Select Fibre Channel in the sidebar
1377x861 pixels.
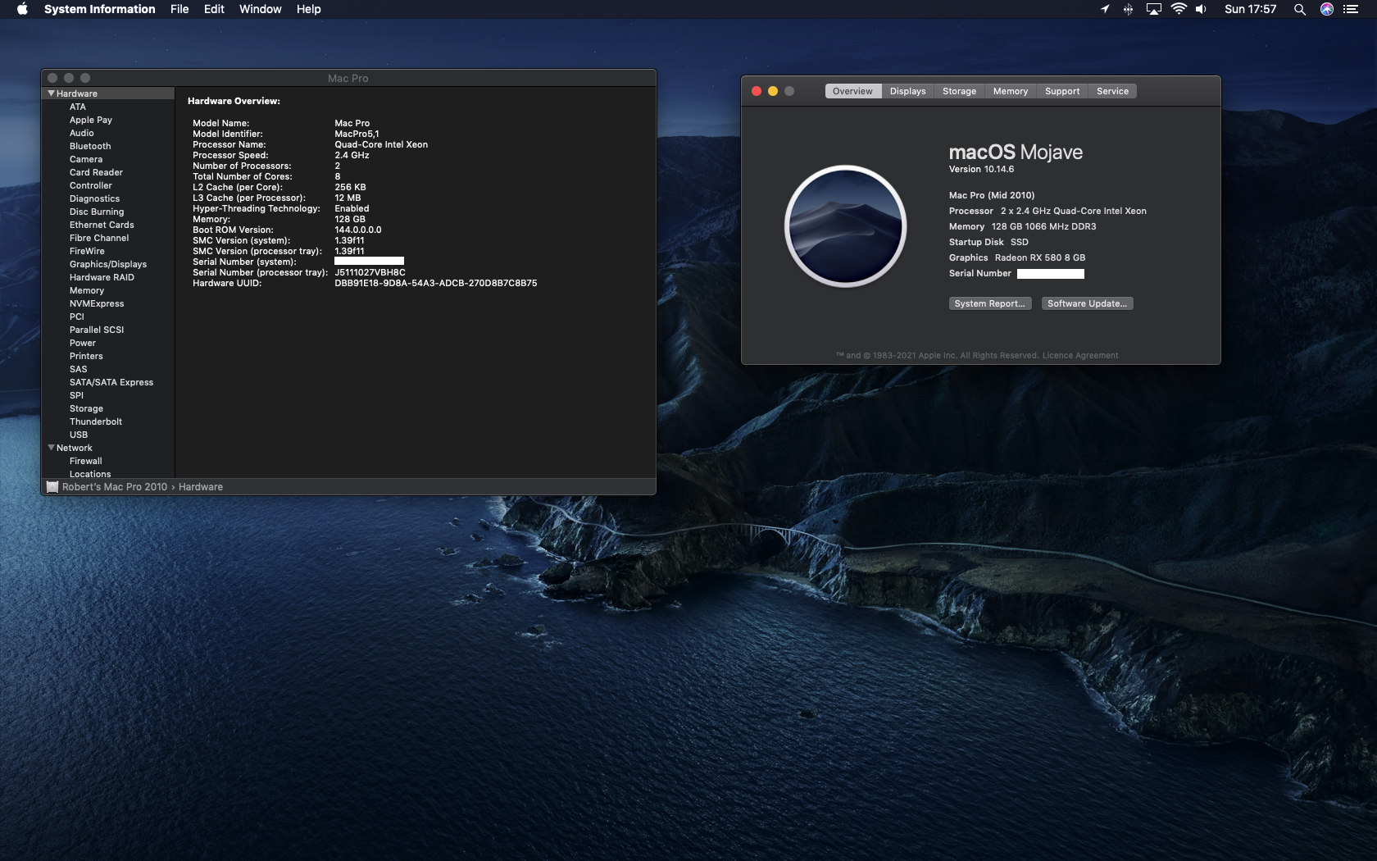pyautogui.click(x=99, y=238)
